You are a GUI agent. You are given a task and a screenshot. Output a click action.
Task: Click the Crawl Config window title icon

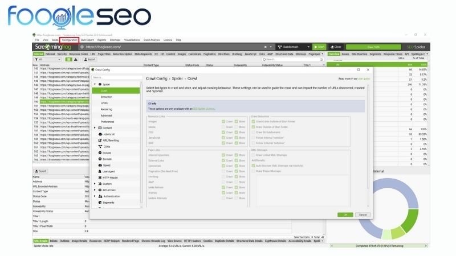pyautogui.click(x=93, y=70)
